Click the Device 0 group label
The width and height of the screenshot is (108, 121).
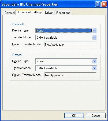pyautogui.click(x=18, y=24)
